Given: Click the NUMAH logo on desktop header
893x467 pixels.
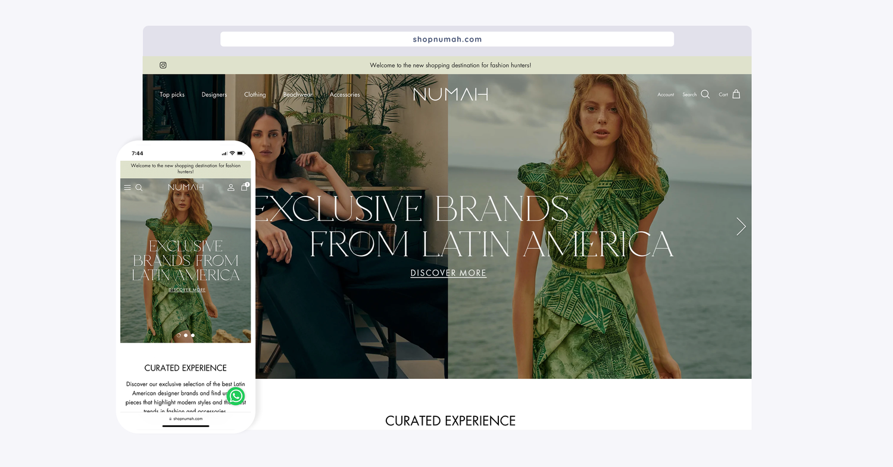Looking at the screenshot, I should coord(451,94).
